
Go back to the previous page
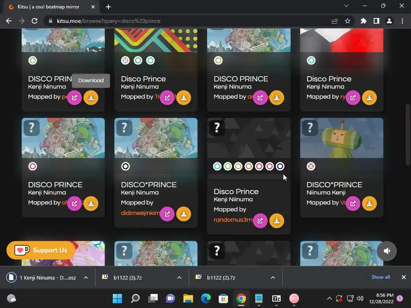tap(9, 21)
